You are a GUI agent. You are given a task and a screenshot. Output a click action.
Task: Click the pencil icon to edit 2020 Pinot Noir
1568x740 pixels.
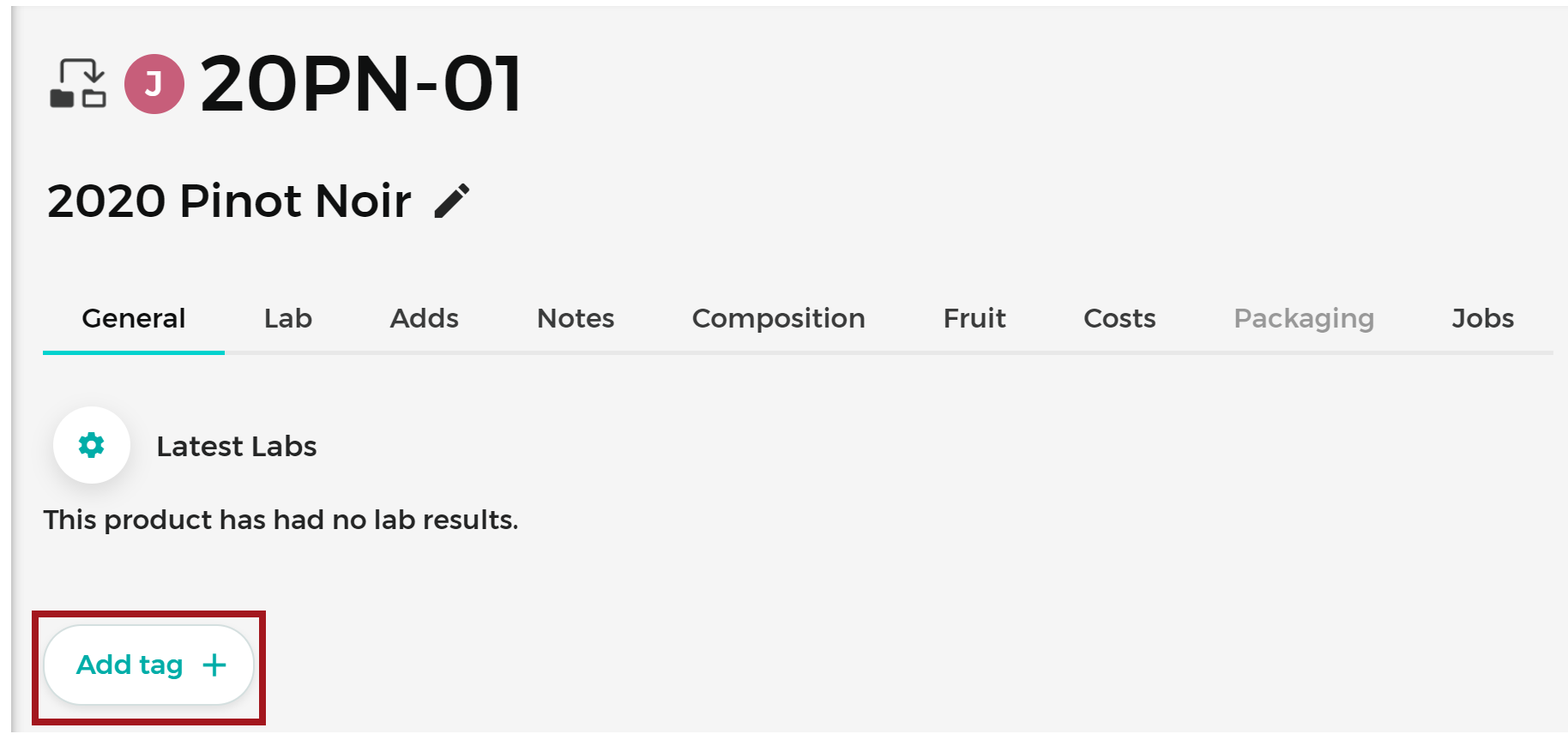point(452,201)
